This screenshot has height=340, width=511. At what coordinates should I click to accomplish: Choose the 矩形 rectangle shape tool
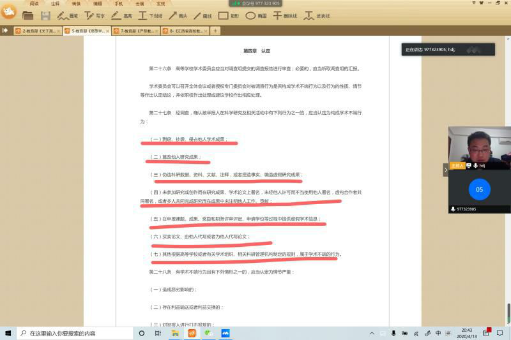click(229, 15)
